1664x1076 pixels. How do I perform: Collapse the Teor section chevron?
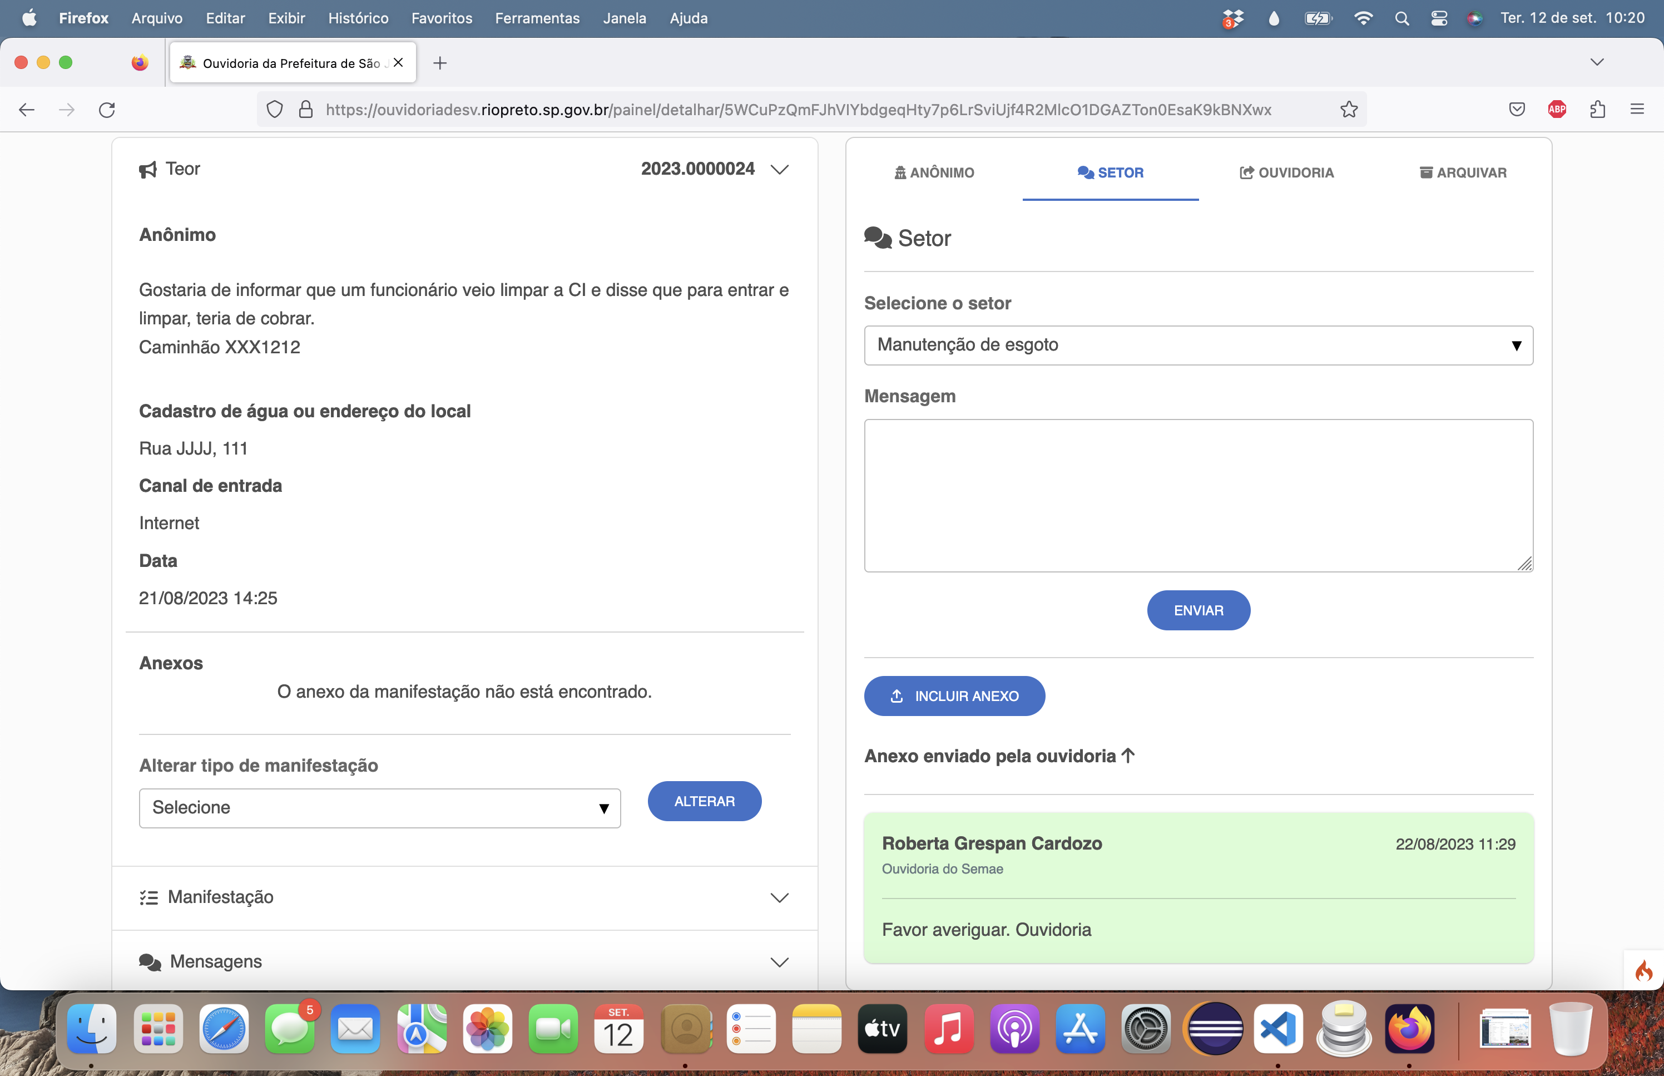779,169
